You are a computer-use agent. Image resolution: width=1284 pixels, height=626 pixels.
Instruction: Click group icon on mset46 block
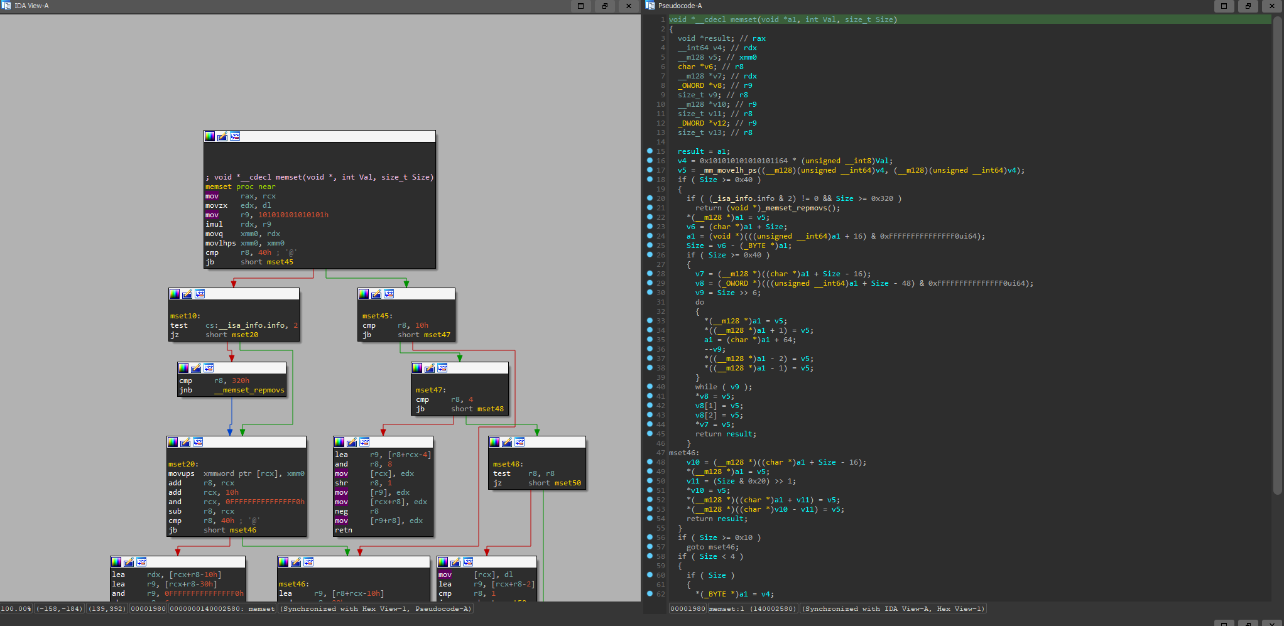(308, 562)
